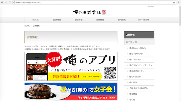Go back using the browser back arrow

(x=2, y=3)
